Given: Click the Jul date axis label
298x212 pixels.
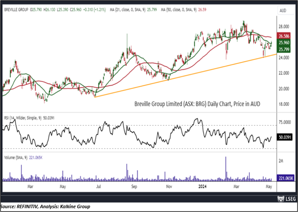Looking at the screenshot, I should pyautogui.click(x=98, y=187).
